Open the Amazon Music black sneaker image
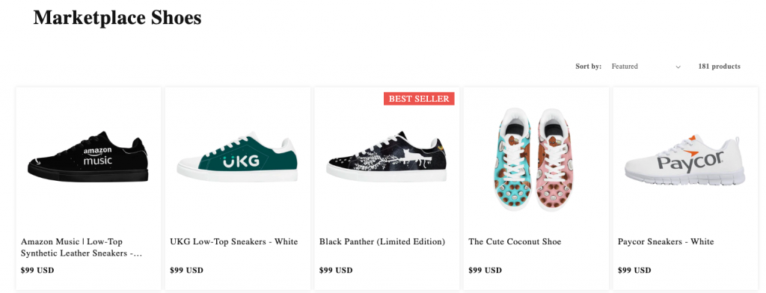766x293 pixels. 88,157
